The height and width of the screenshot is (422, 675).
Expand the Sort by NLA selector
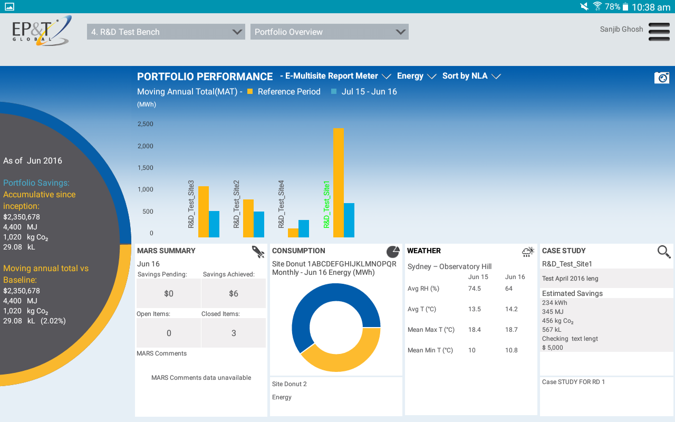coord(471,76)
